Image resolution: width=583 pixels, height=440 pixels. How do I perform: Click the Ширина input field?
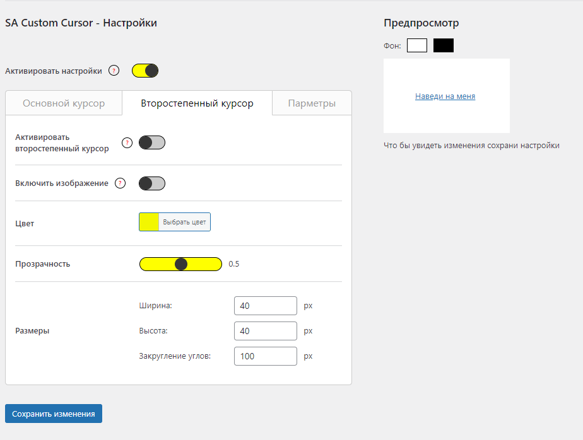(265, 306)
